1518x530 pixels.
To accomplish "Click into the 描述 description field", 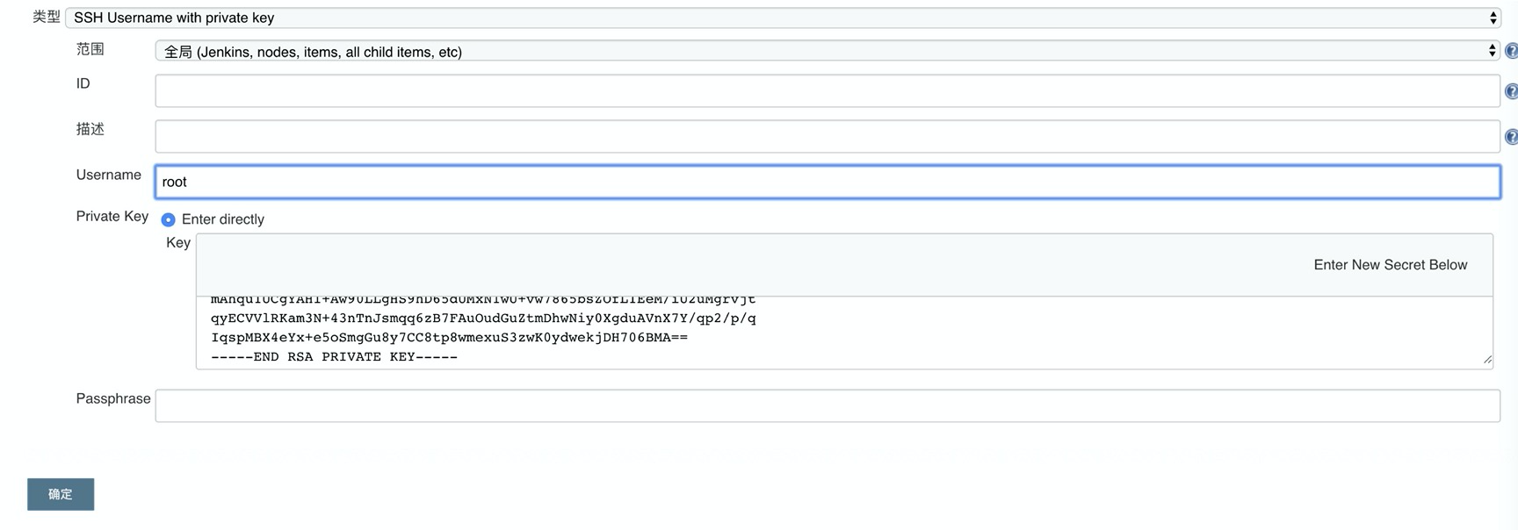I will point(826,137).
